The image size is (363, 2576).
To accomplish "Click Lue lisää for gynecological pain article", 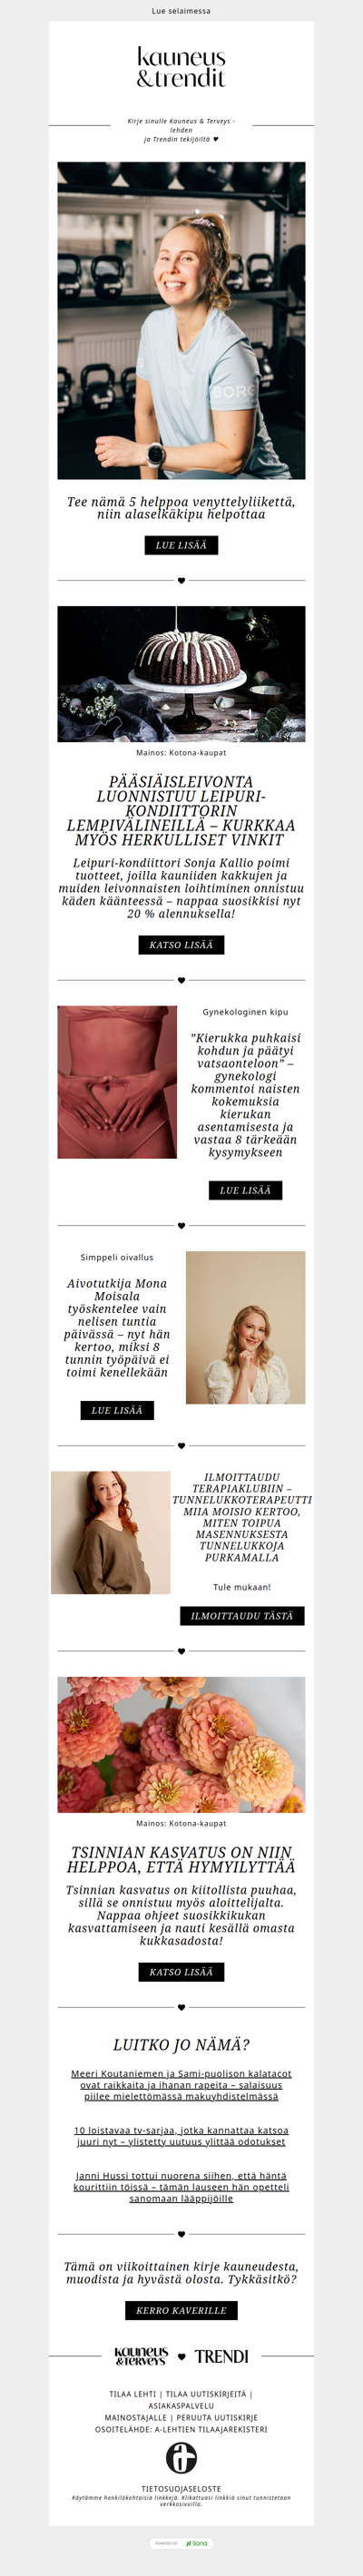I will click(x=245, y=1190).
